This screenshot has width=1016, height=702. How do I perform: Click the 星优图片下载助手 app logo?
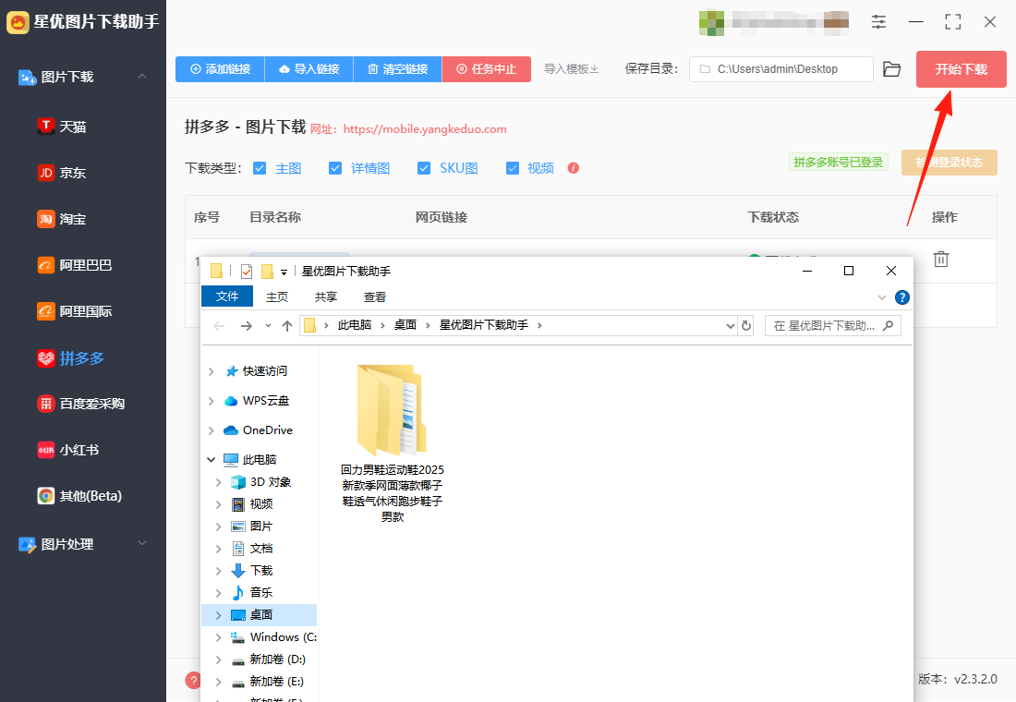18,22
